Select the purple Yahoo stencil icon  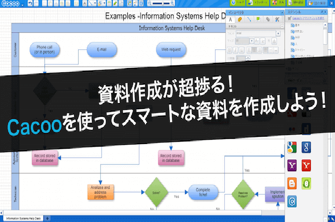pos(292,165)
